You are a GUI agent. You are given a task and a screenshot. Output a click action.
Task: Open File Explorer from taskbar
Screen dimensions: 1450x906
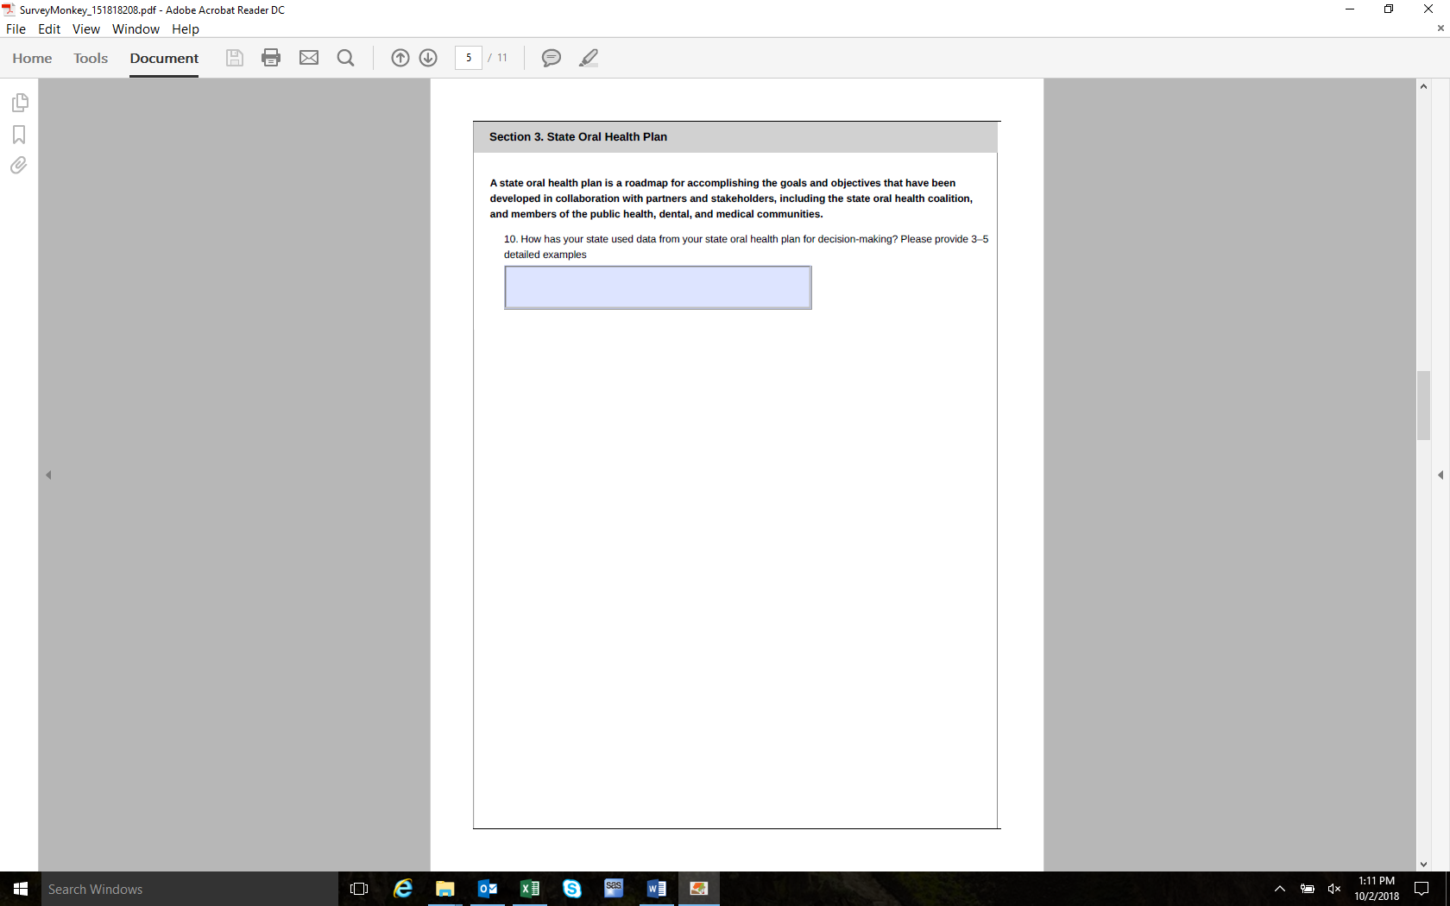coord(445,889)
